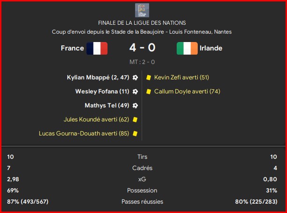Click the goal ball icon beside Kylian Mbappé
This screenshot has width=287, height=213.
[x=135, y=78]
